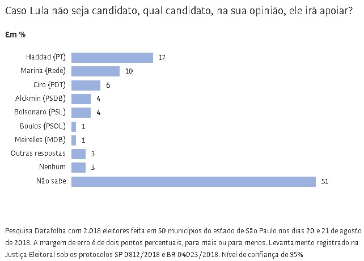
Task: Select the small Boulos (PSOL) bar
Action: pos(74,126)
